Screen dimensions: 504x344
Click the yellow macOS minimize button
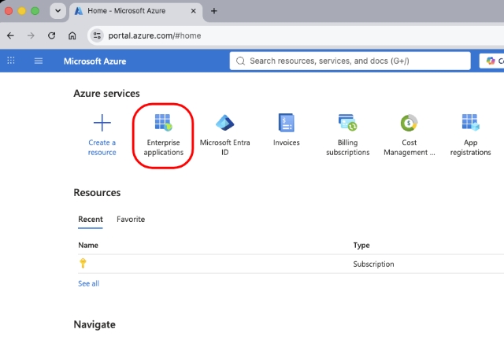pos(22,11)
